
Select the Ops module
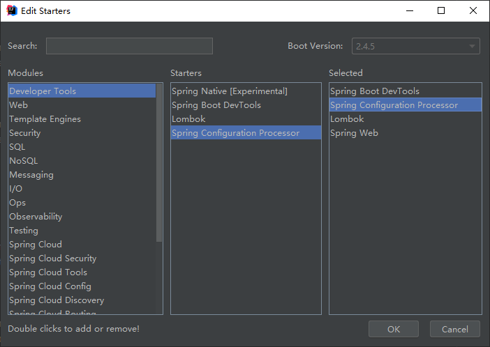82,203
